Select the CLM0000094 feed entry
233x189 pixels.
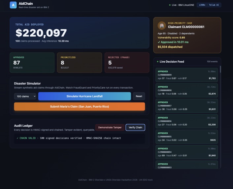tap(187, 152)
